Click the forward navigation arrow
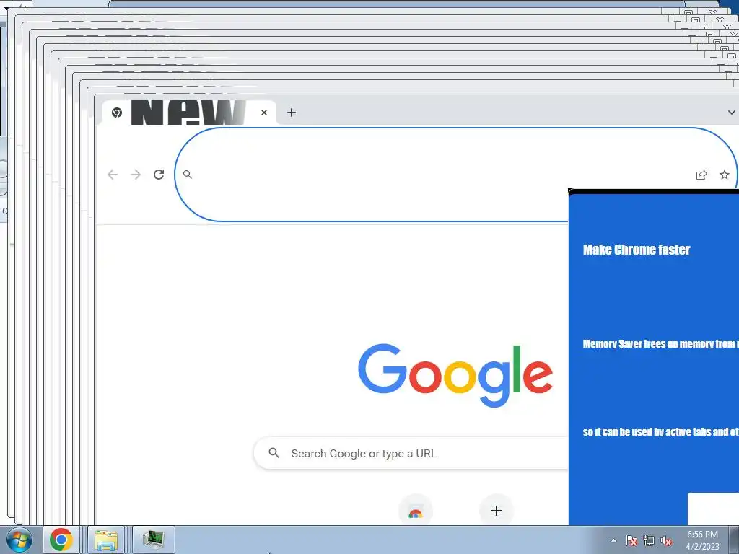This screenshot has height=554, width=739. [x=136, y=175]
